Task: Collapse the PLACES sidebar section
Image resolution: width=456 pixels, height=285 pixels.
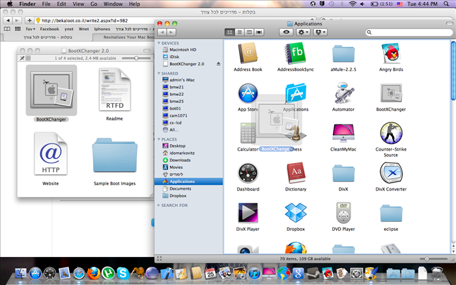Action: pyautogui.click(x=159, y=139)
